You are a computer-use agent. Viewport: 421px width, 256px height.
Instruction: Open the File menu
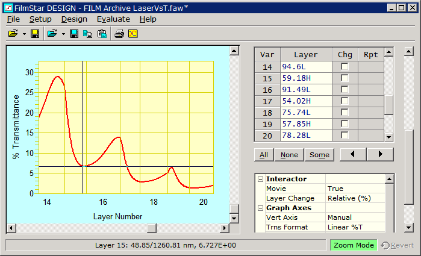point(13,19)
